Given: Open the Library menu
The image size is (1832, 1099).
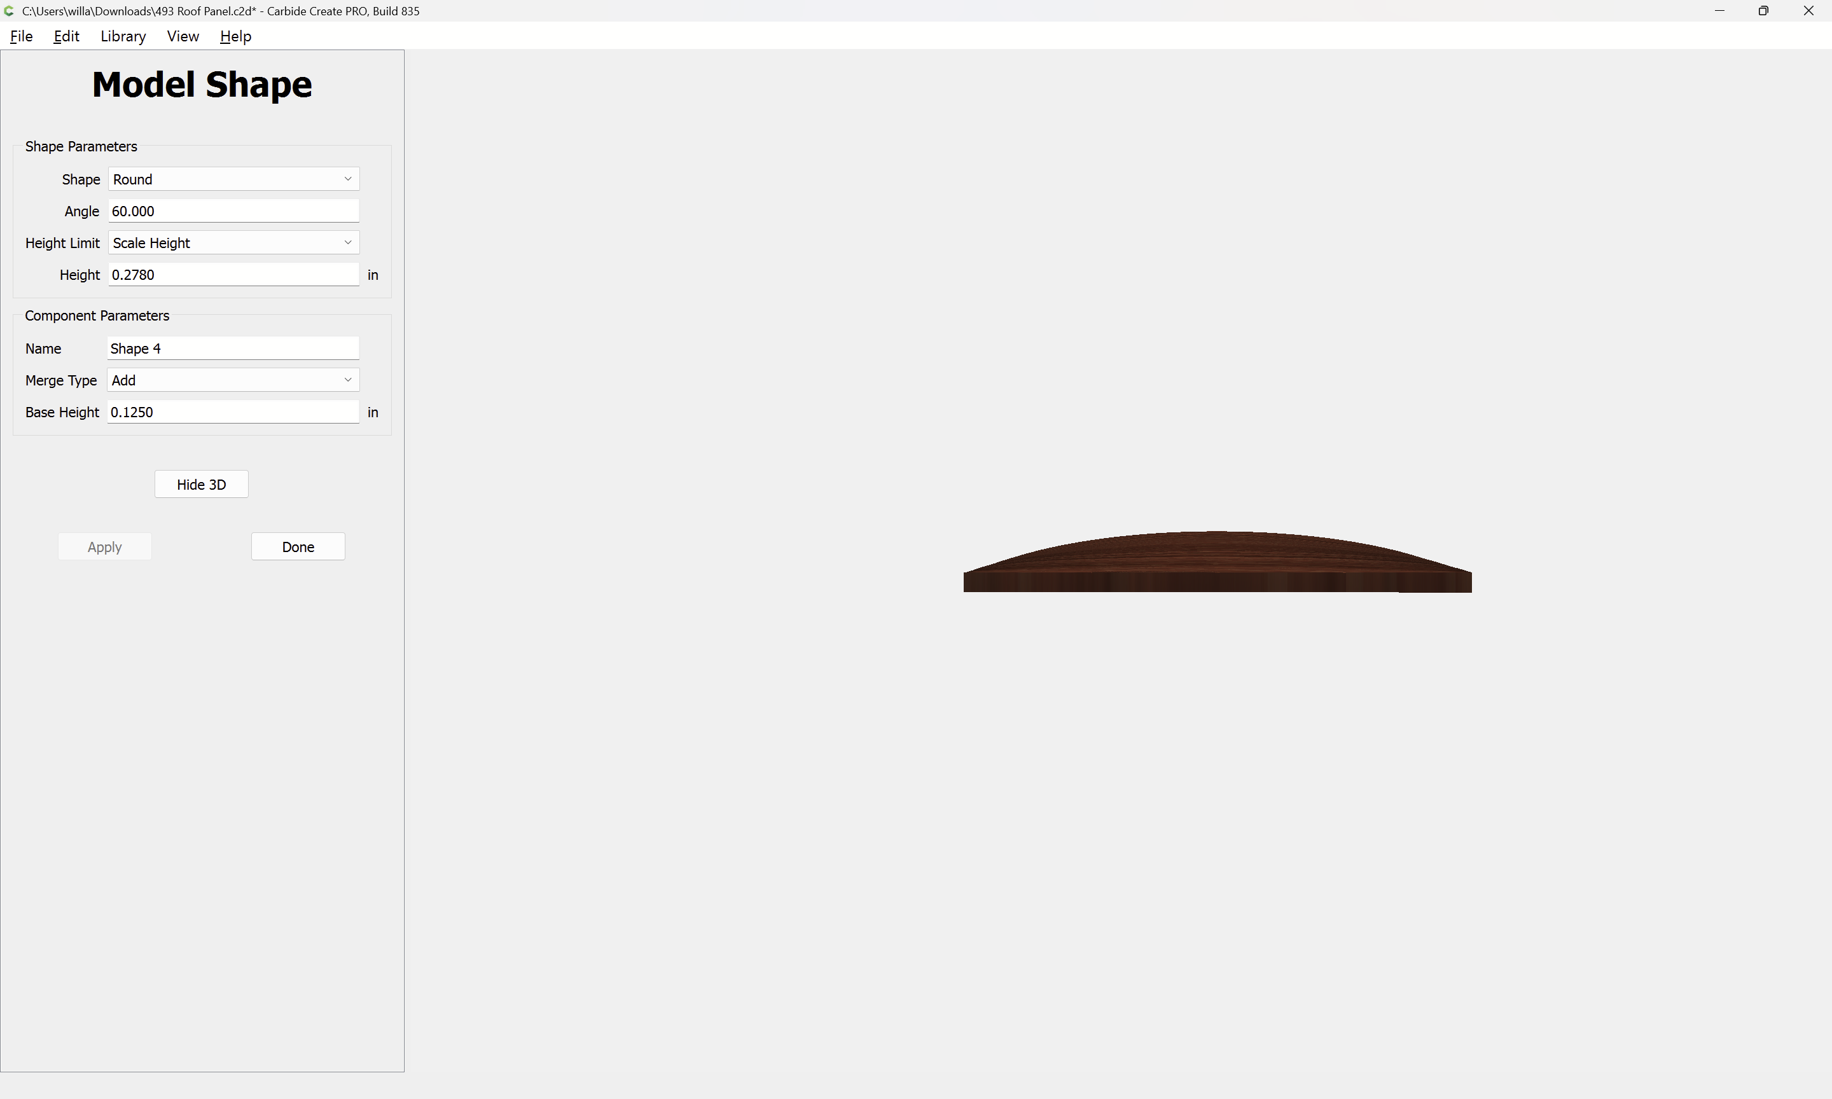Looking at the screenshot, I should (123, 36).
